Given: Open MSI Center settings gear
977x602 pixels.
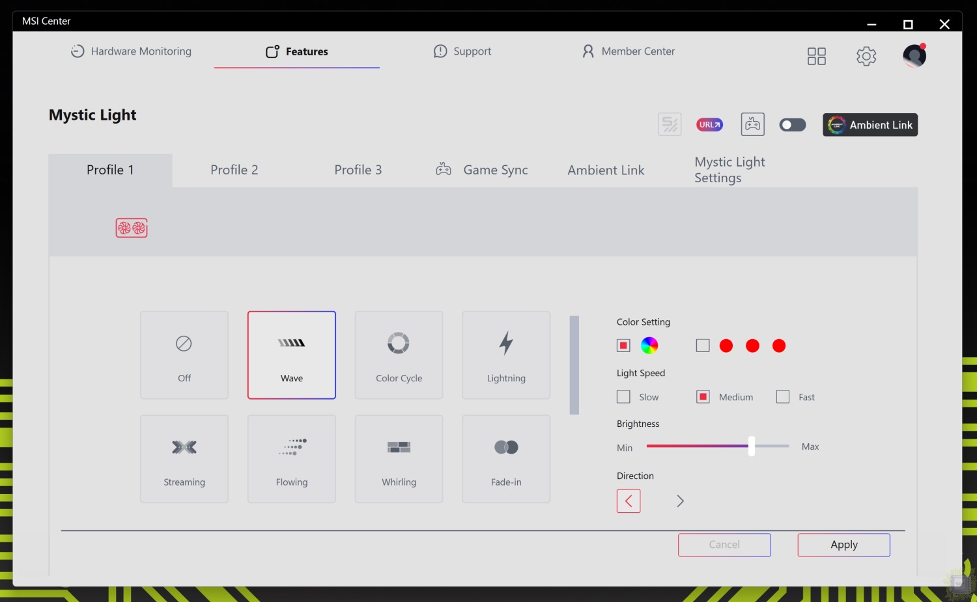Looking at the screenshot, I should click(x=866, y=56).
